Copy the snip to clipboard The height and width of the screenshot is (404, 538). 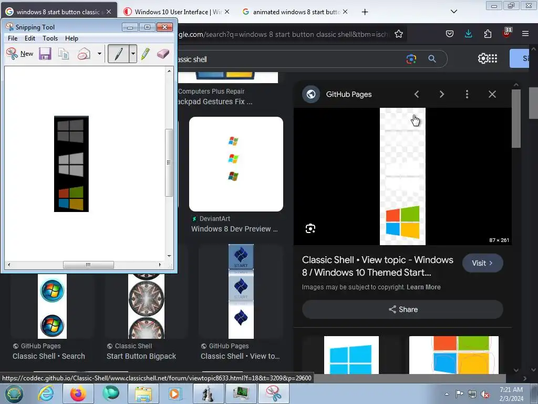coord(64,54)
